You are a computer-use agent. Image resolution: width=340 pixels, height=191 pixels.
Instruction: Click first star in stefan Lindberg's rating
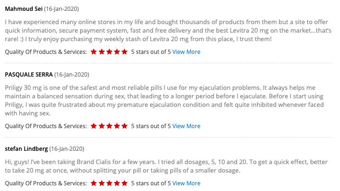click(94, 183)
